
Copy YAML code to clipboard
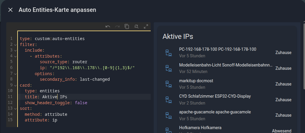tap(127, 26)
